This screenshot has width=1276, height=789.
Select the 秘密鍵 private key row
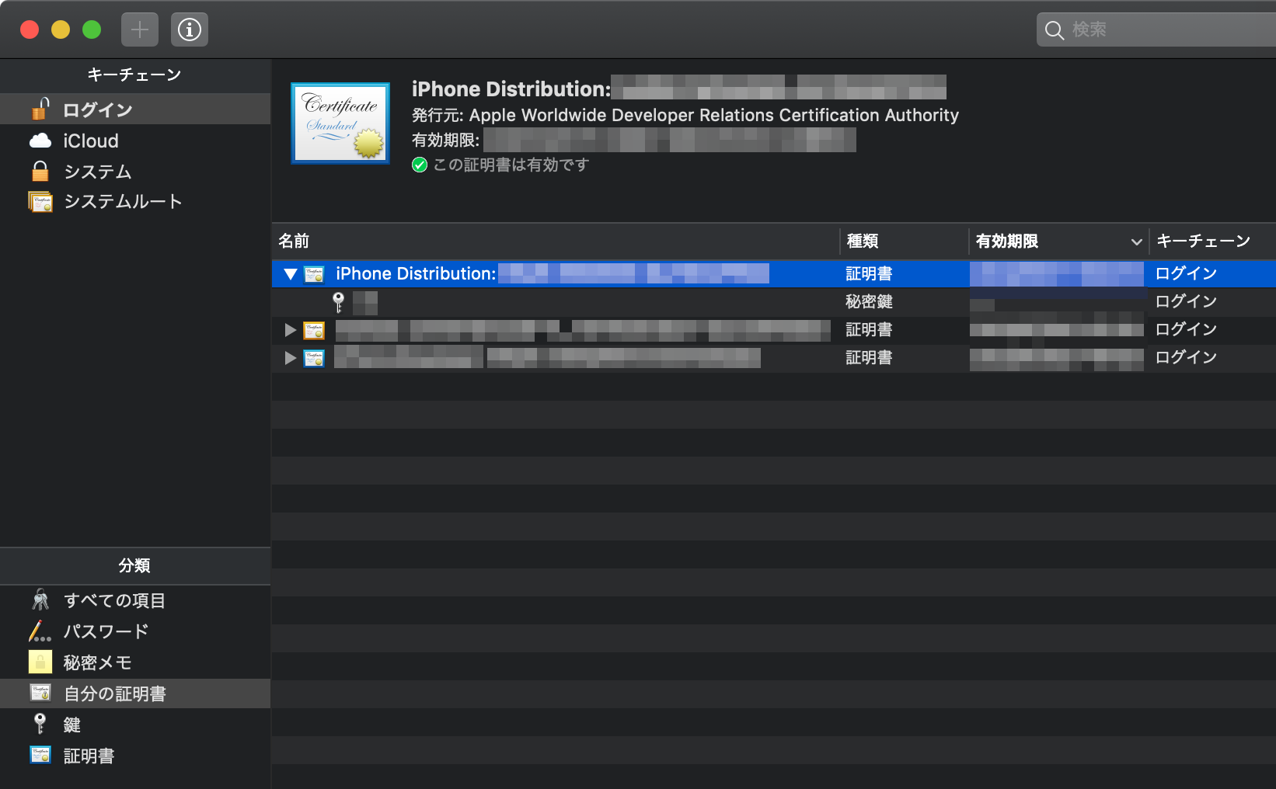point(774,302)
